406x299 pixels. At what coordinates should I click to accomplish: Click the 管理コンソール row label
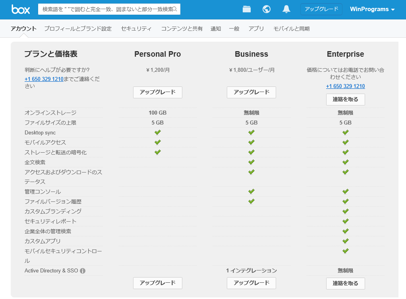43,192
